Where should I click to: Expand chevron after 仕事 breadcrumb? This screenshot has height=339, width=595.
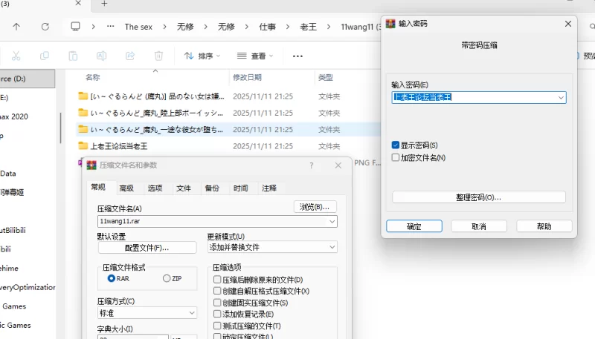coord(288,27)
